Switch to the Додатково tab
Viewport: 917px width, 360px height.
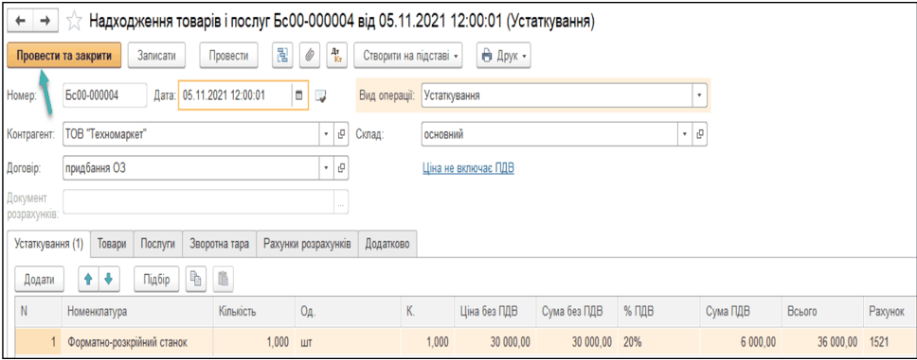tap(387, 245)
